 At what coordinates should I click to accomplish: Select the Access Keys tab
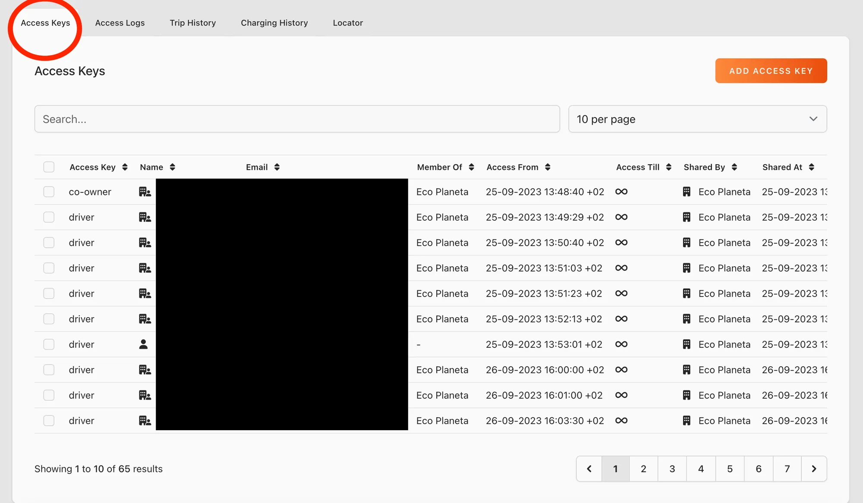tap(45, 23)
